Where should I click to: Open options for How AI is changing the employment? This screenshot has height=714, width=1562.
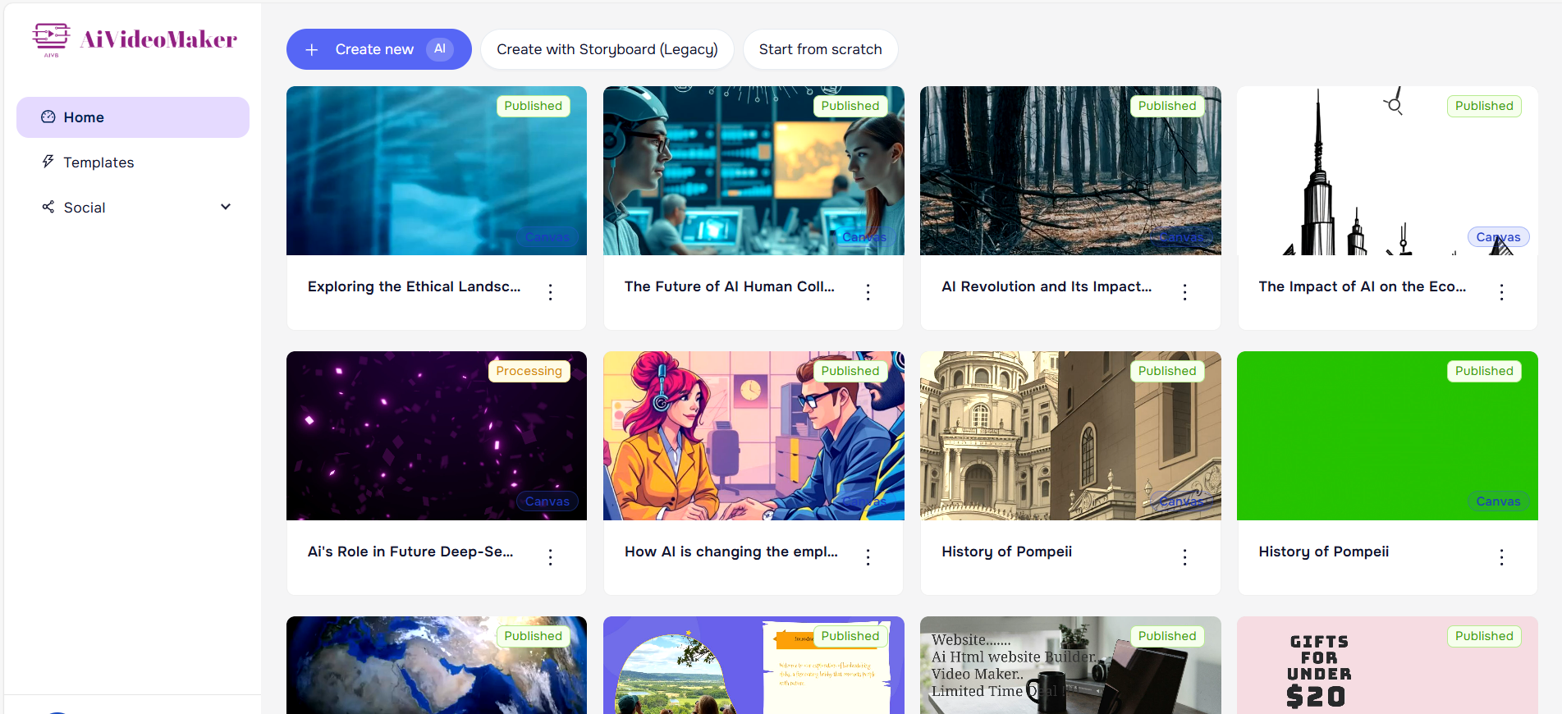[x=868, y=557]
